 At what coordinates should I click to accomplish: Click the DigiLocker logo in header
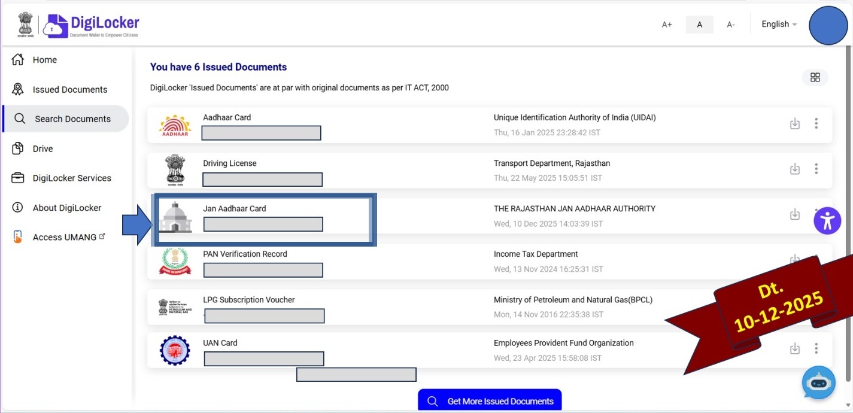click(x=91, y=25)
